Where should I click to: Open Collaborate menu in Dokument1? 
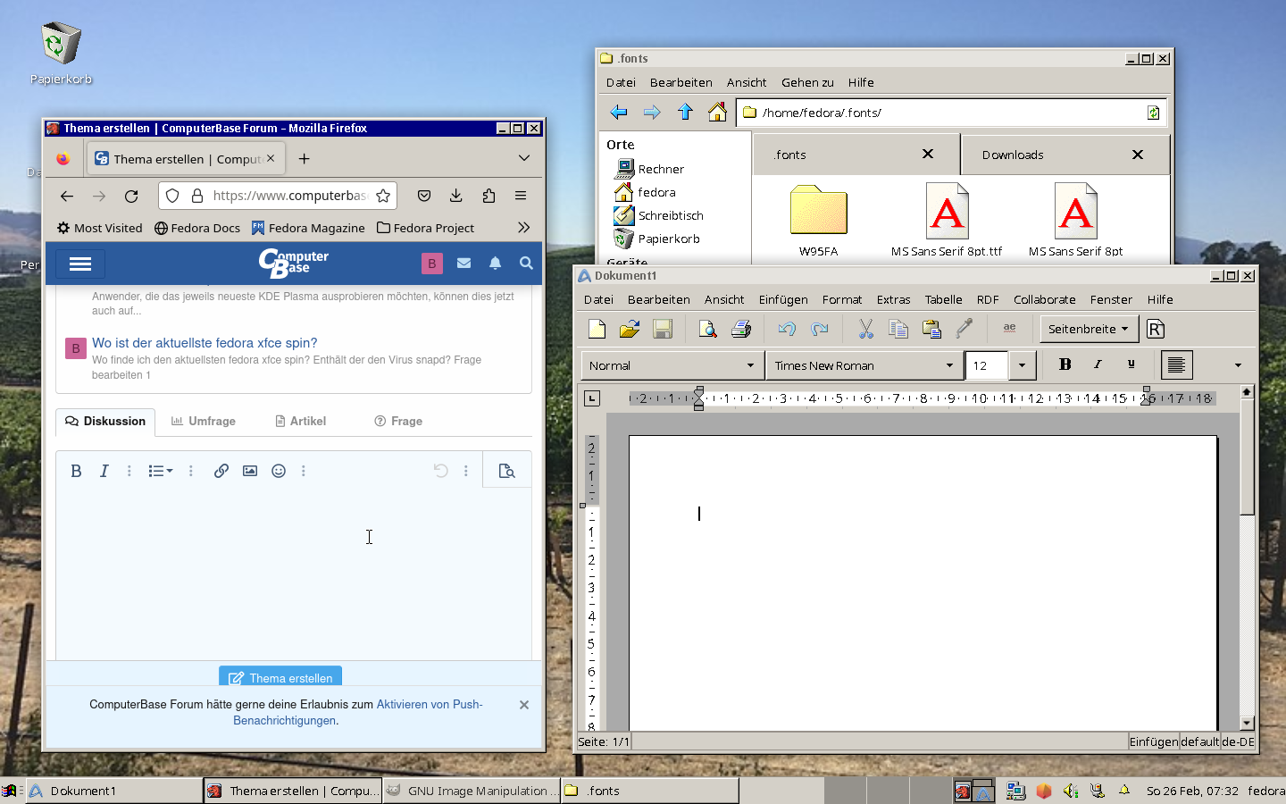[1045, 299]
